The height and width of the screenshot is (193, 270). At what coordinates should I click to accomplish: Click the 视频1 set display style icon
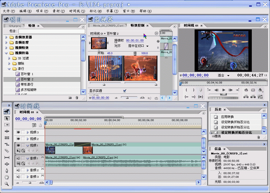click(18, 151)
